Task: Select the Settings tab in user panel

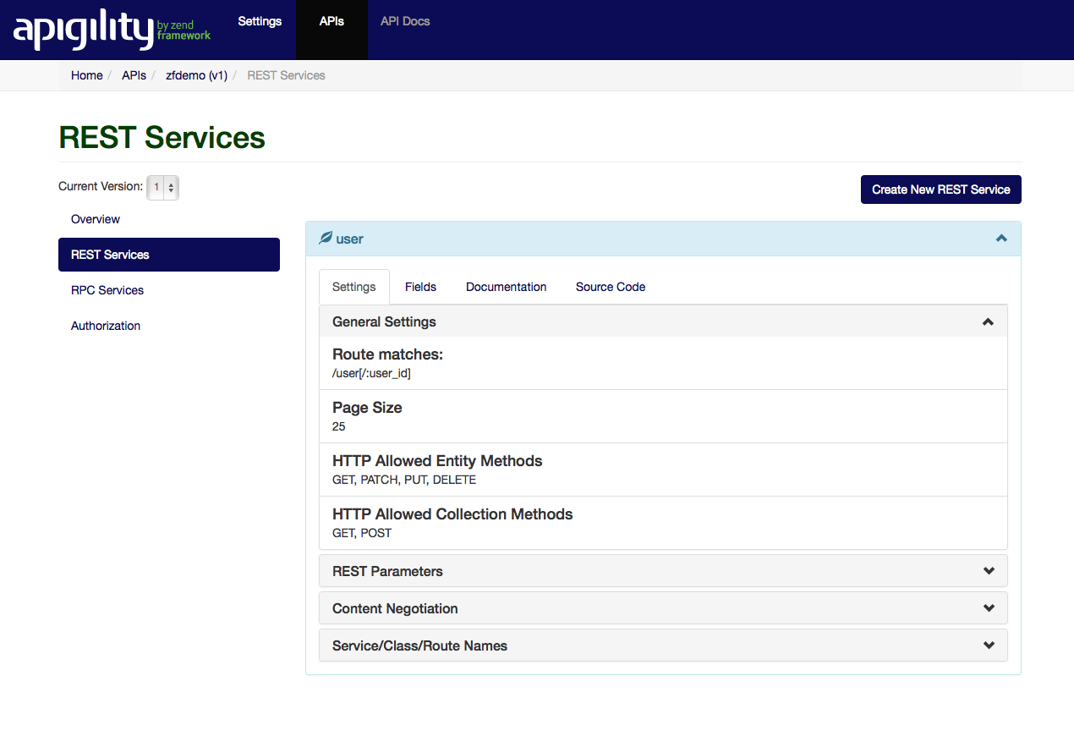Action: click(x=353, y=287)
